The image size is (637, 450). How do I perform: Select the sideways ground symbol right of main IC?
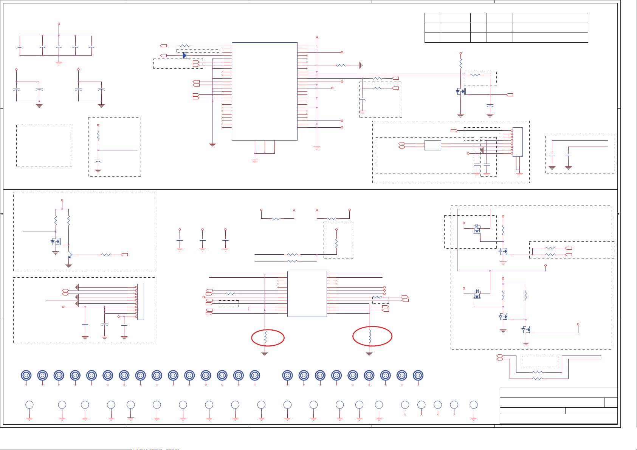[x=360, y=65]
